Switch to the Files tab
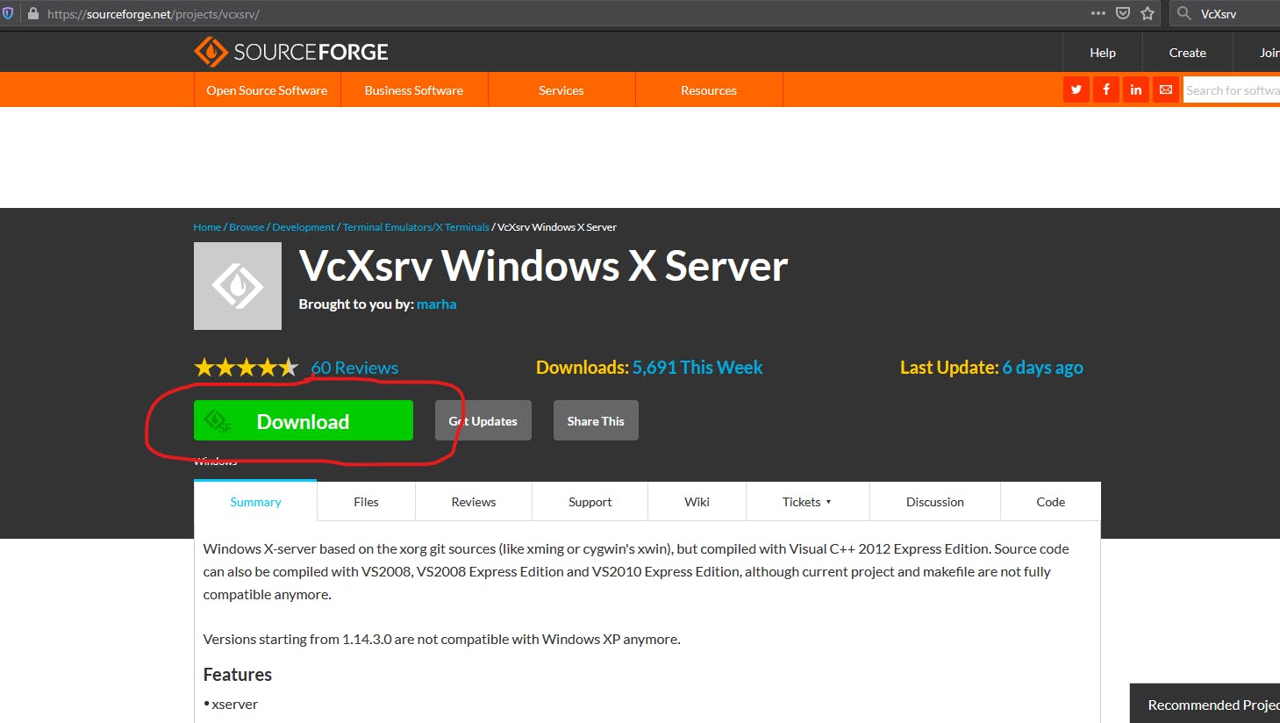Screen dimensions: 1280x723 [366, 502]
